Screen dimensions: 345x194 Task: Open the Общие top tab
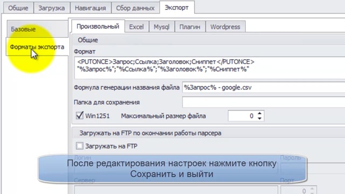pyautogui.click(x=18, y=8)
